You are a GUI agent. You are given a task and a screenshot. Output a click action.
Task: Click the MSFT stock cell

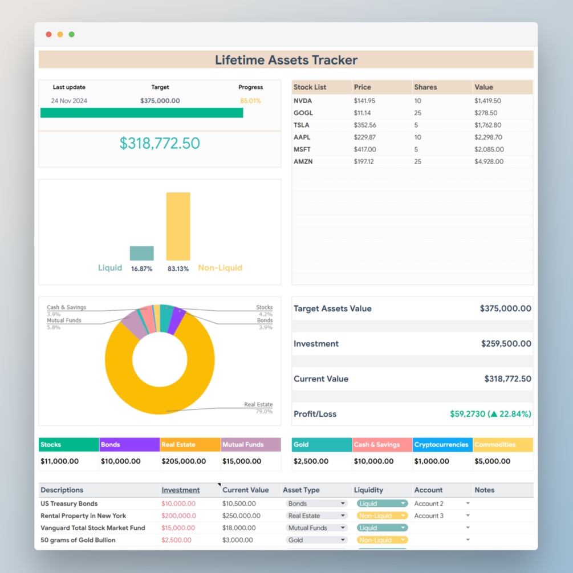click(302, 149)
